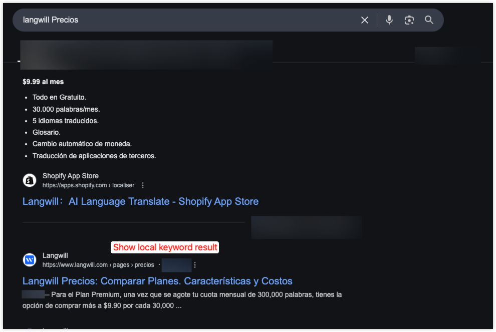Click the 'Glosario.' bullet
496x332 pixels.
click(x=46, y=133)
